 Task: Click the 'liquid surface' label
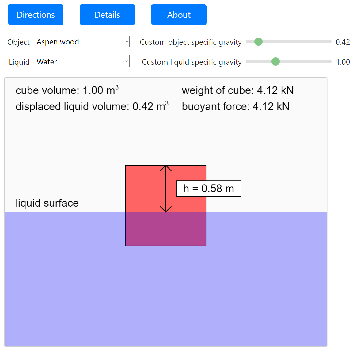(x=47, y=203)
